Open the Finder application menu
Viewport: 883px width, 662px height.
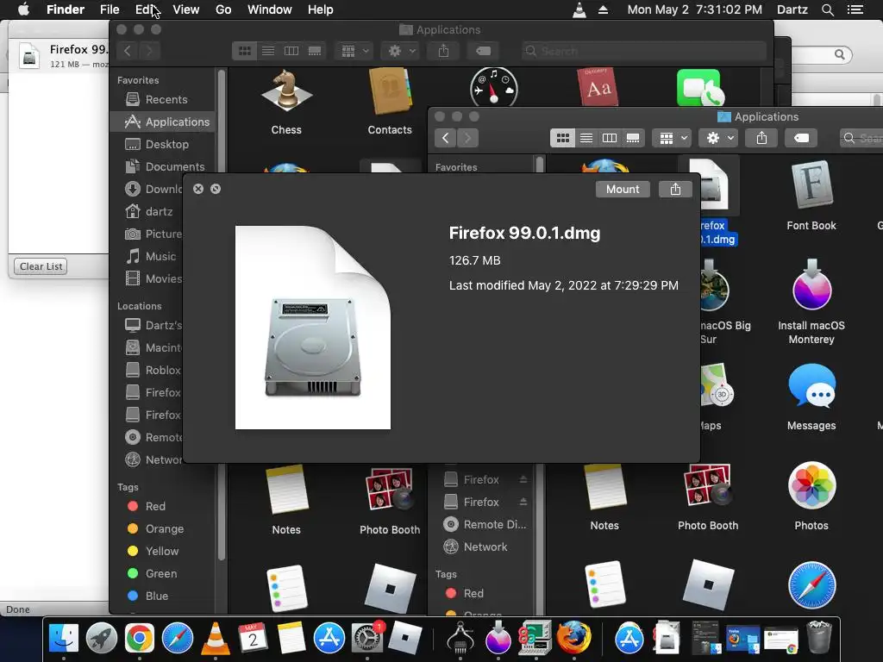[x=66, y=9]
